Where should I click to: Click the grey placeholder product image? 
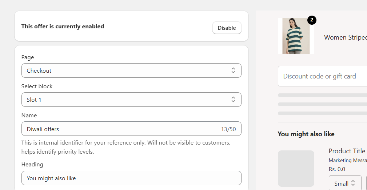point(296,168)
